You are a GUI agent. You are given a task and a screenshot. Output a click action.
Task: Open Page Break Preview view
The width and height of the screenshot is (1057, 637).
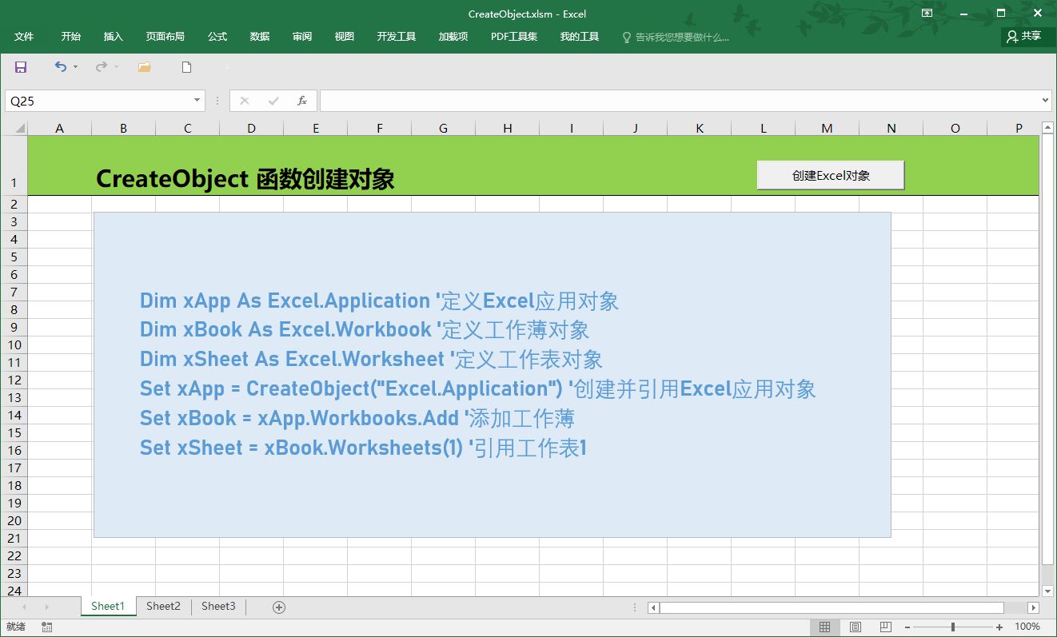885,627
